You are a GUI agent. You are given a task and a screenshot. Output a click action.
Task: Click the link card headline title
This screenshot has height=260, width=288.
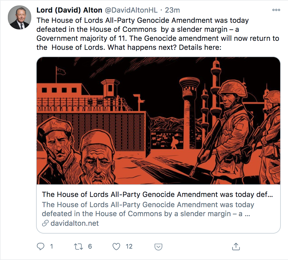pos(158,194)
